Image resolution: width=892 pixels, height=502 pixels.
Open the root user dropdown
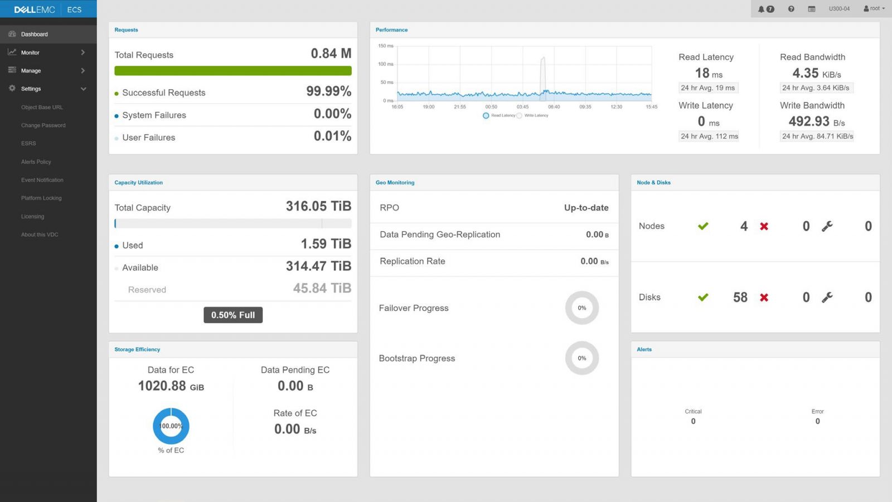click(x=874, y=9)
